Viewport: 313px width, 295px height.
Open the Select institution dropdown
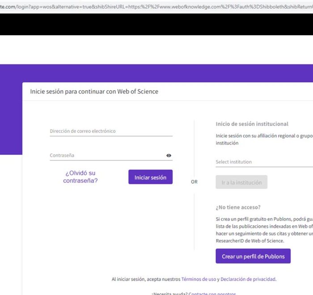tap(264, 162)
